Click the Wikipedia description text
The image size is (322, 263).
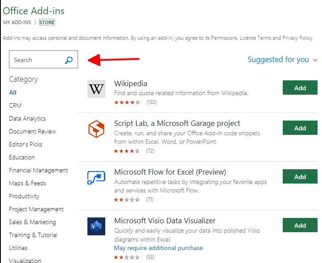181,93
